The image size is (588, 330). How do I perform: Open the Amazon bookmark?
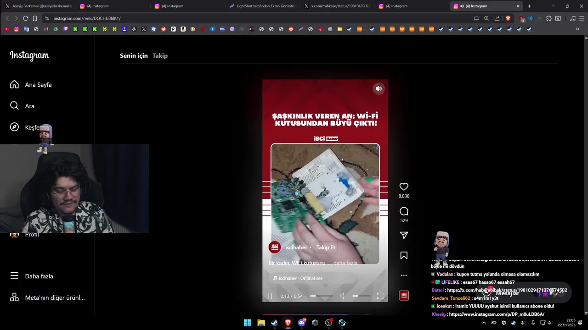click(x=183, y=29)
